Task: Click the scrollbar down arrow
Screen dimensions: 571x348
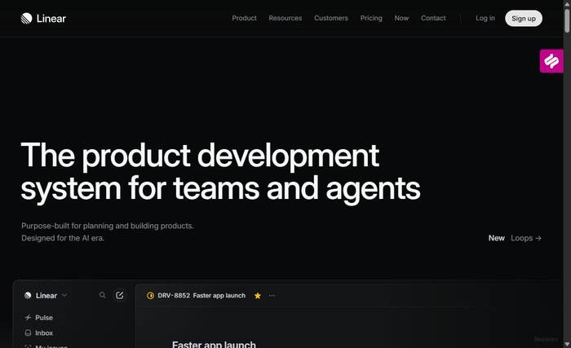Action: 567,344
